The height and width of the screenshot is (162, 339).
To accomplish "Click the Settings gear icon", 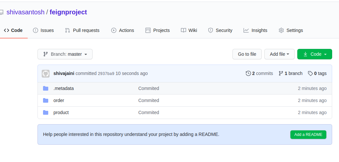I will [x=281, y=30].
